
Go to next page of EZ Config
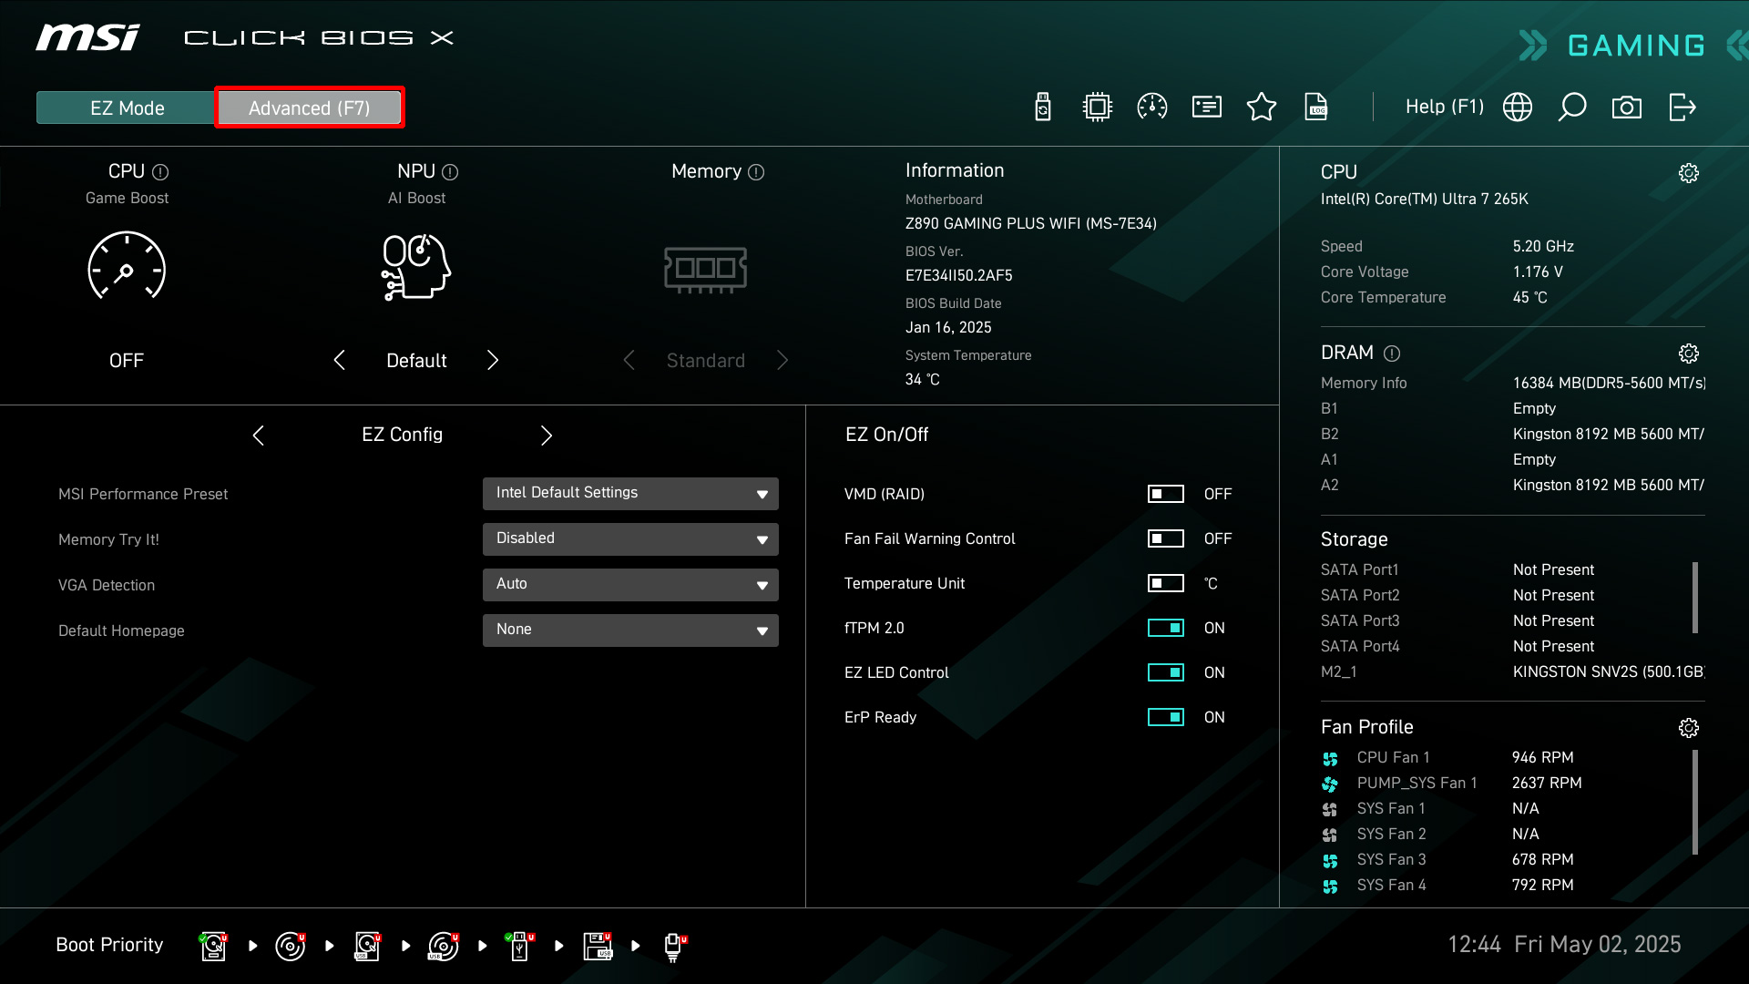point(547,436)
